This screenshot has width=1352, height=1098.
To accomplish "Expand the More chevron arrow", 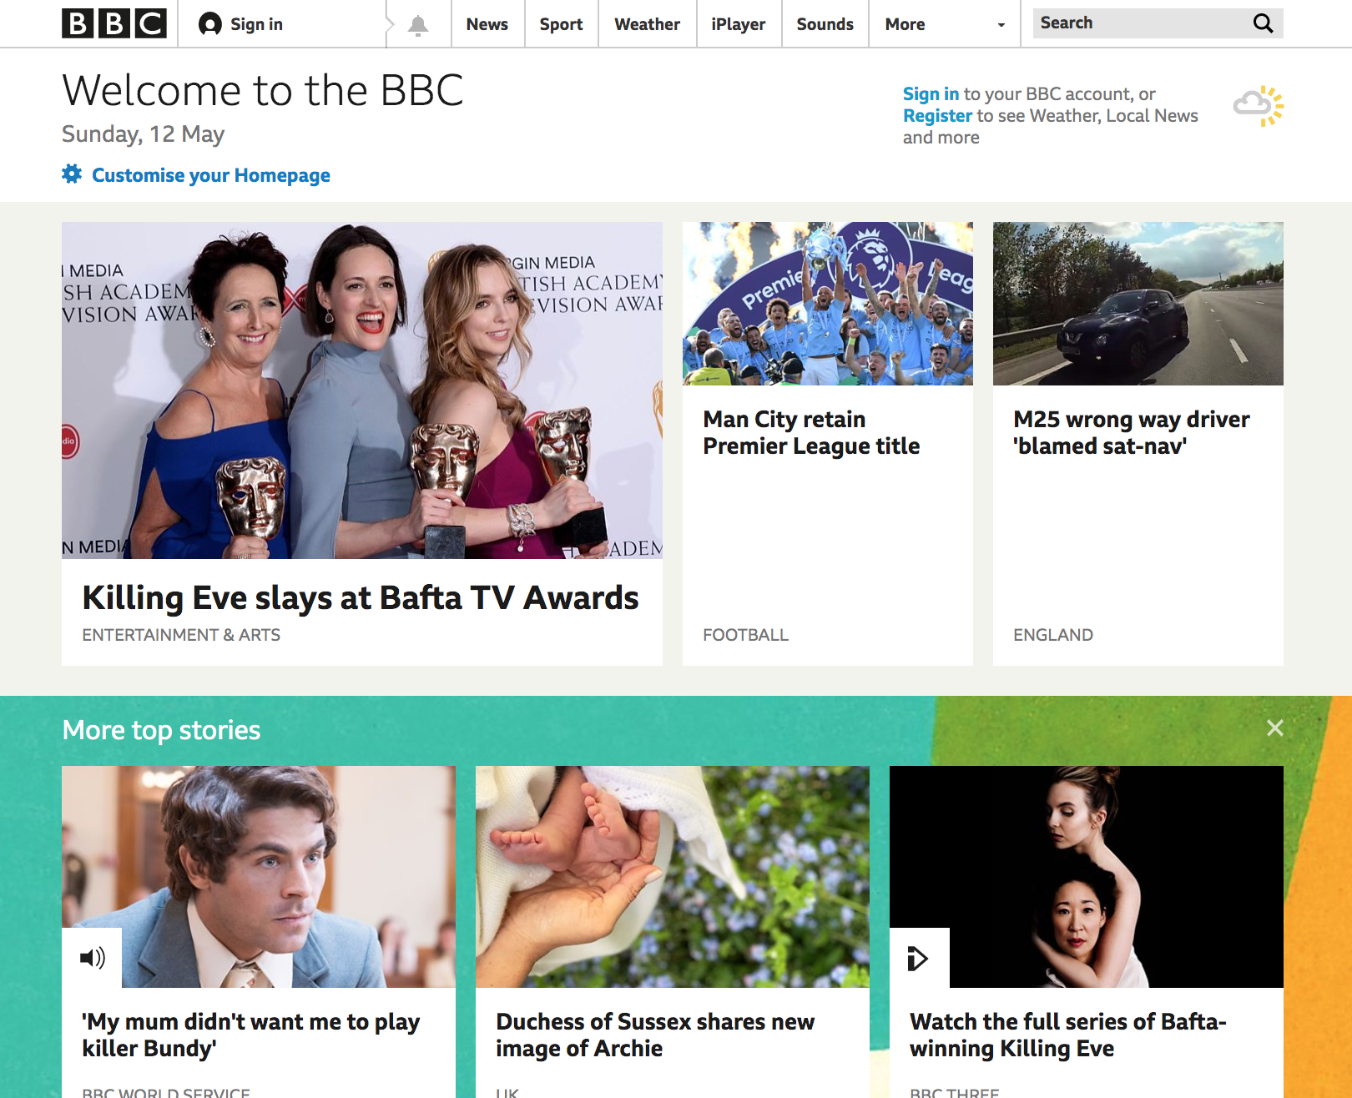I will [1000, 26].
